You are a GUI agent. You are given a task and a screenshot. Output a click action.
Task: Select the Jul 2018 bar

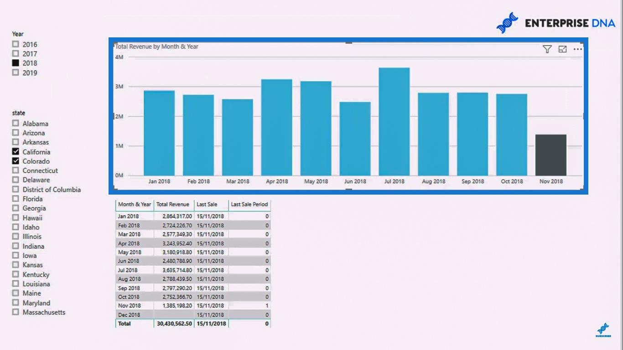tap(395, 122)
